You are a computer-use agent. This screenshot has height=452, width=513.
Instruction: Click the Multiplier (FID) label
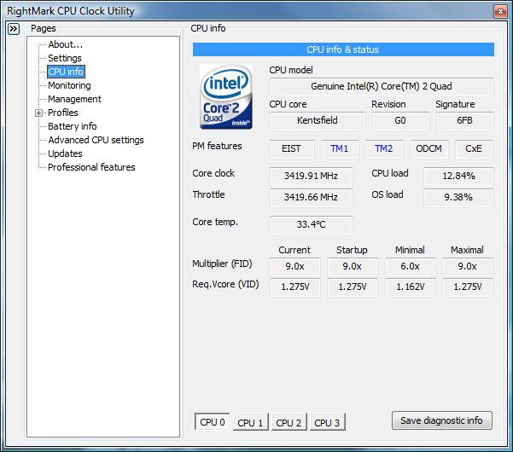222,264
